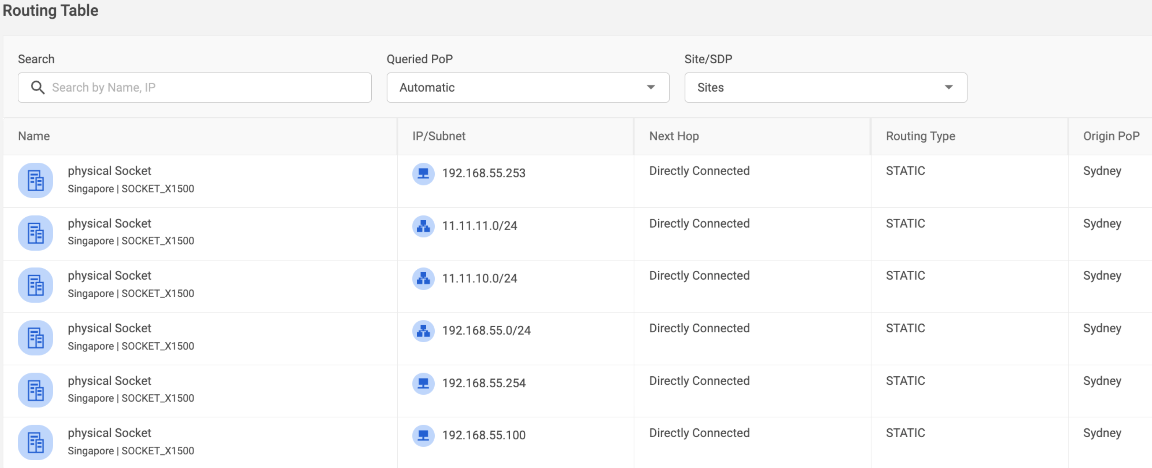The width and height of the screenshot is (1152, 468).
Task: Select IP address 192.168.55.254
Action: tap(483, 383)
